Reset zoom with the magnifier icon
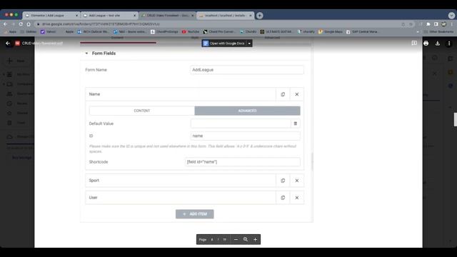This screenshot has width=457, height=257. point(246,240)
